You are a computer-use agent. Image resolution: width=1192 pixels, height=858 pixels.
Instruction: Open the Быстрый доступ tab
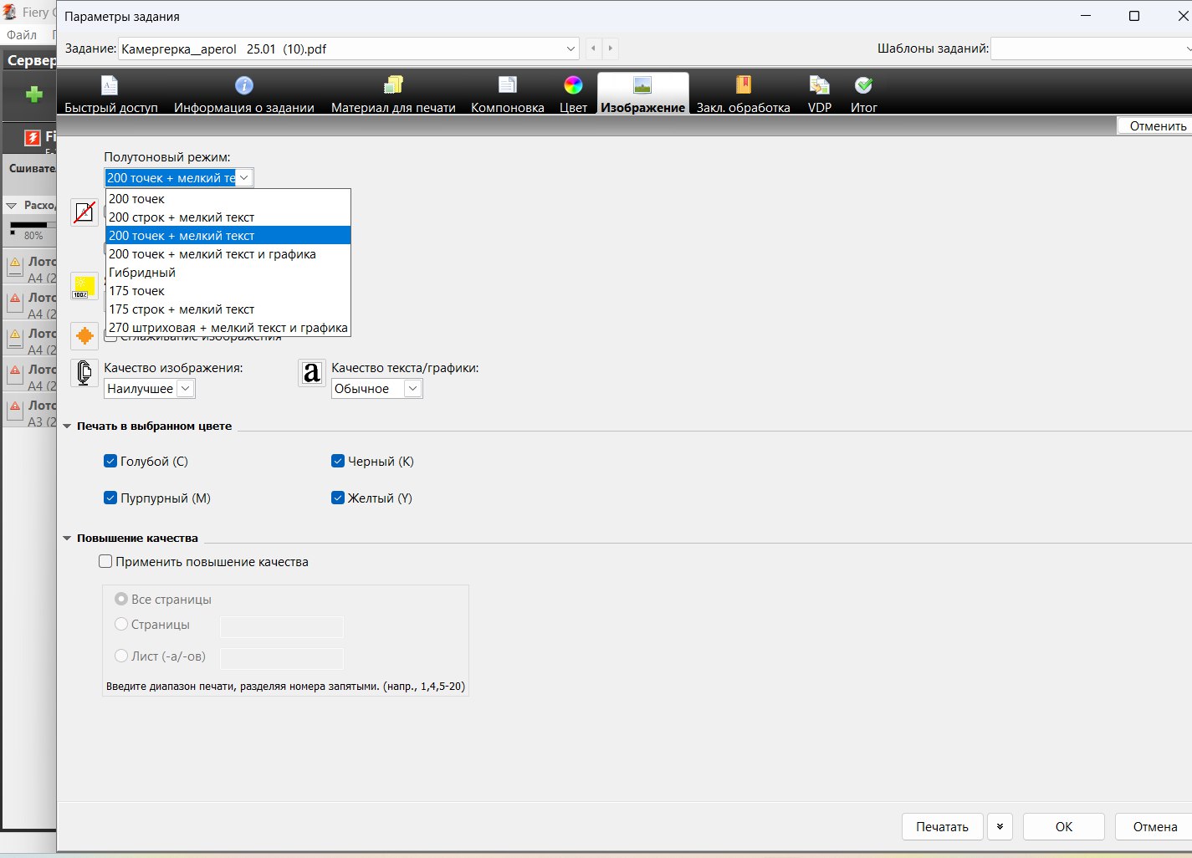(x=111, y=94)
